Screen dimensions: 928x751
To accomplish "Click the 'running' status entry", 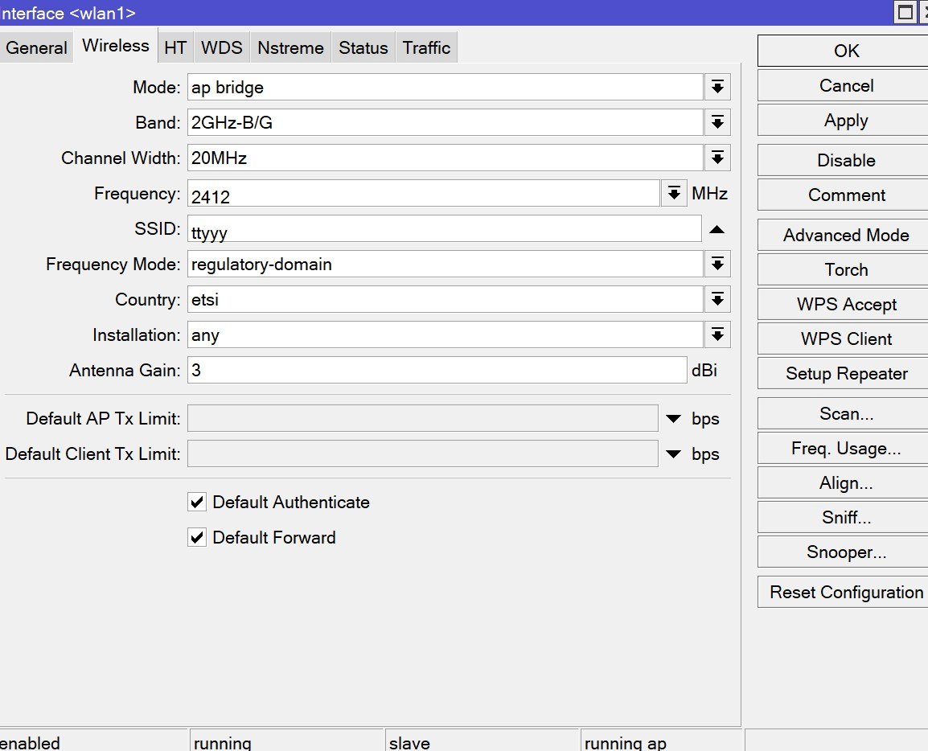I will pyautogui.click(x=222, y=743).
